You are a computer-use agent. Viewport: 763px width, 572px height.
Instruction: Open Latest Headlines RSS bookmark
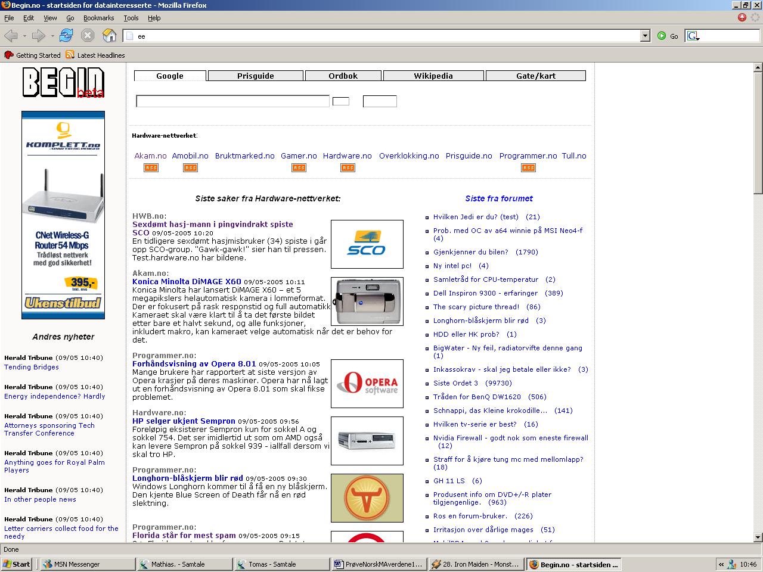point(95,55)
